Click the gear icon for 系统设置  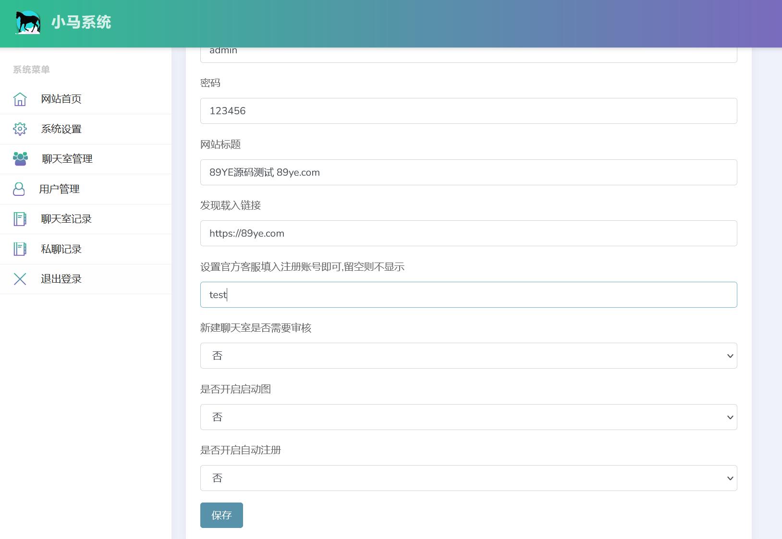pyautogui.click(x=20, y=129)
